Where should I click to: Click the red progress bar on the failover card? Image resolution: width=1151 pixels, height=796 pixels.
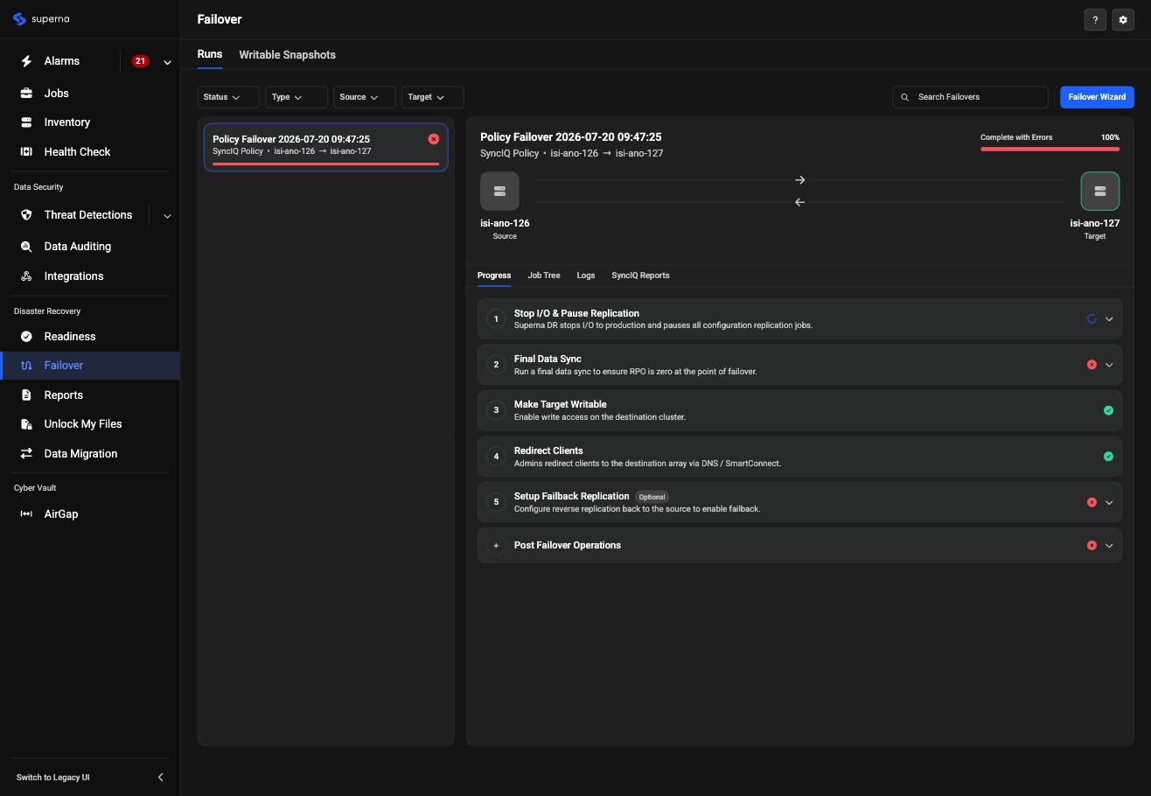click(325, 164)
